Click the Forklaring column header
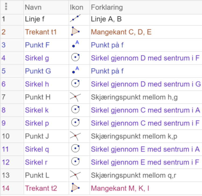Screen dimensions: 202x196 (x=107, y=7)
